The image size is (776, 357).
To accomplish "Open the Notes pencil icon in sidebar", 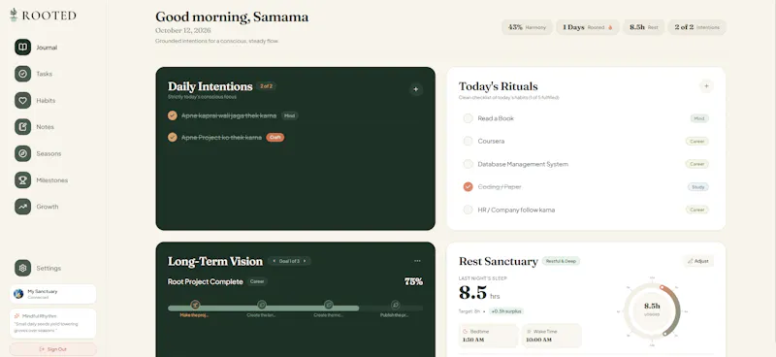I will pos(22,127).
